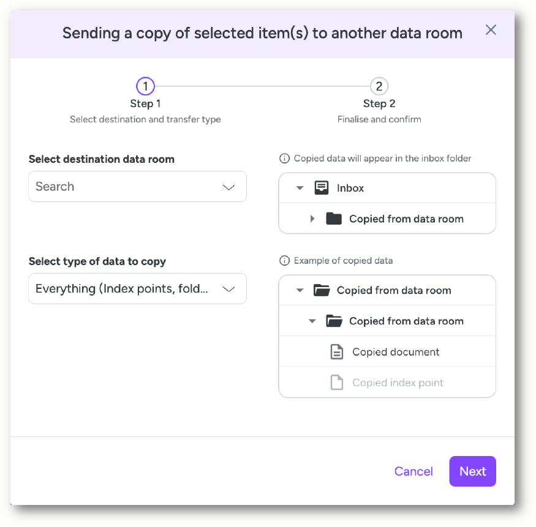Select the Copied document tree row

pos(387,351)
